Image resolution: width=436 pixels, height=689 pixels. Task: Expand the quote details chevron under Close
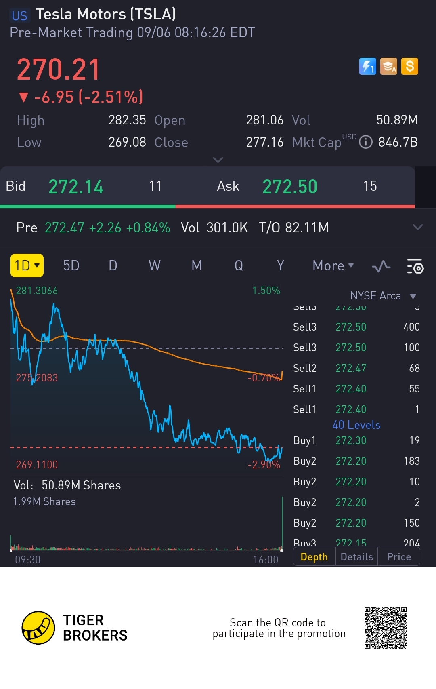218,160
